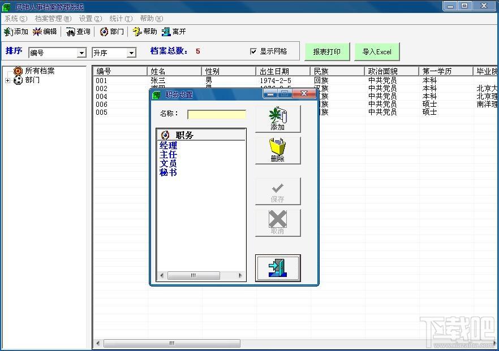Select 经理 in the 职务 list
The width and height of the screenshot is (499, 351).
pos(168,146)
